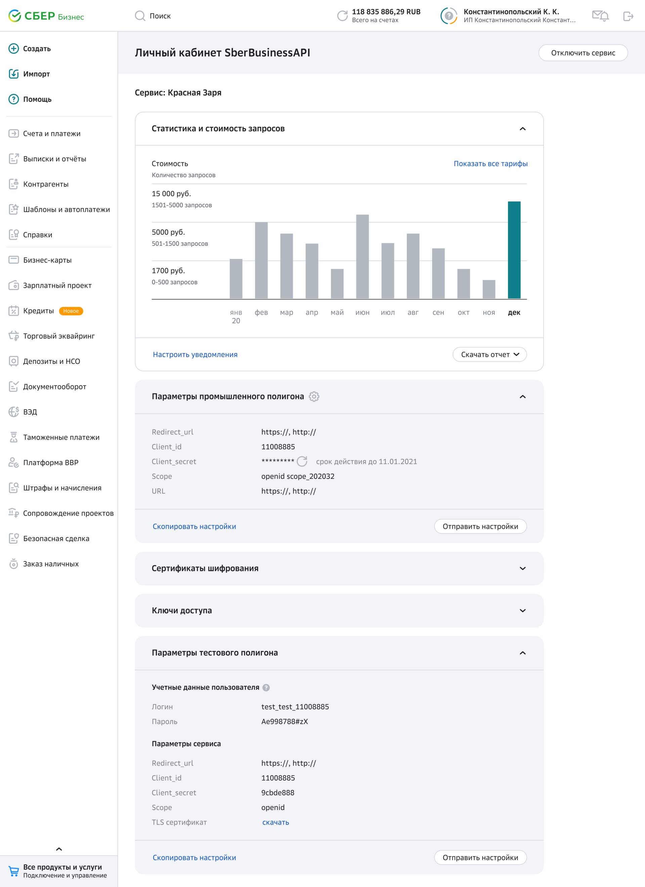Click the Импорт icon
This screenshot has height=887, width=645.
(14, 74)
